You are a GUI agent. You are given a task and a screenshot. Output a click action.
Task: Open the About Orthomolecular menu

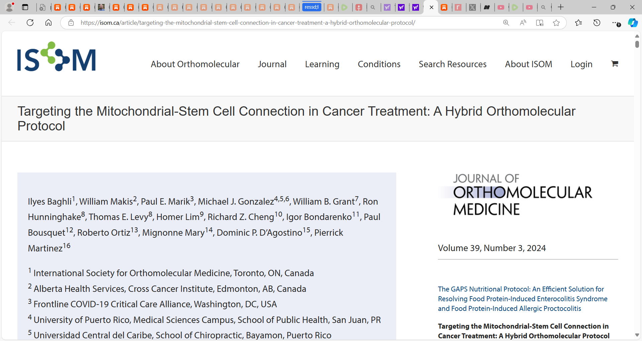point(195,64)
